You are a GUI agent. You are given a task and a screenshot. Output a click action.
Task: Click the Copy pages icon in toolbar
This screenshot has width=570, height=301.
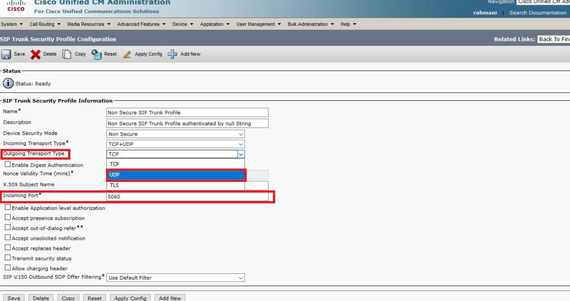[67, 54]
